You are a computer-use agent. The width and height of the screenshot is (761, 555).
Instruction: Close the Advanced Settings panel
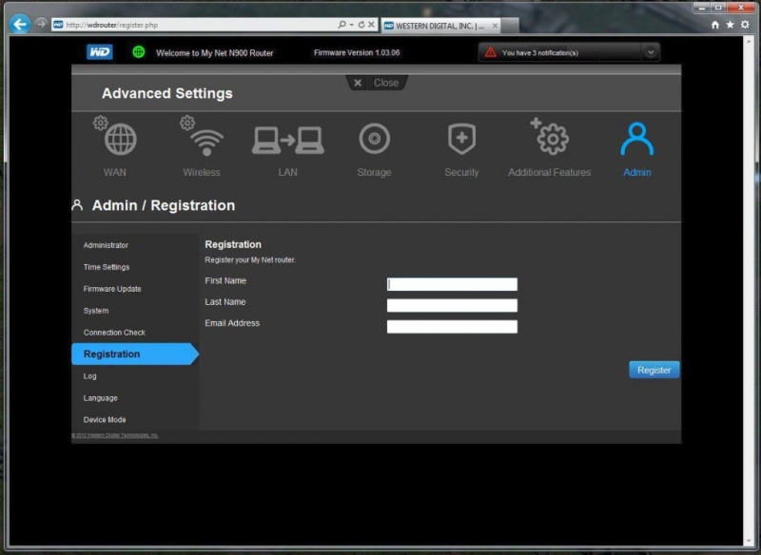[377, 83]
